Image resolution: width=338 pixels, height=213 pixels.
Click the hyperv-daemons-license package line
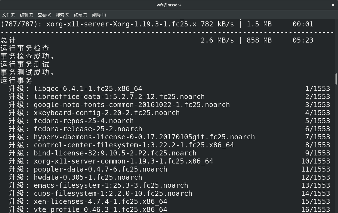tap(144, 137)
